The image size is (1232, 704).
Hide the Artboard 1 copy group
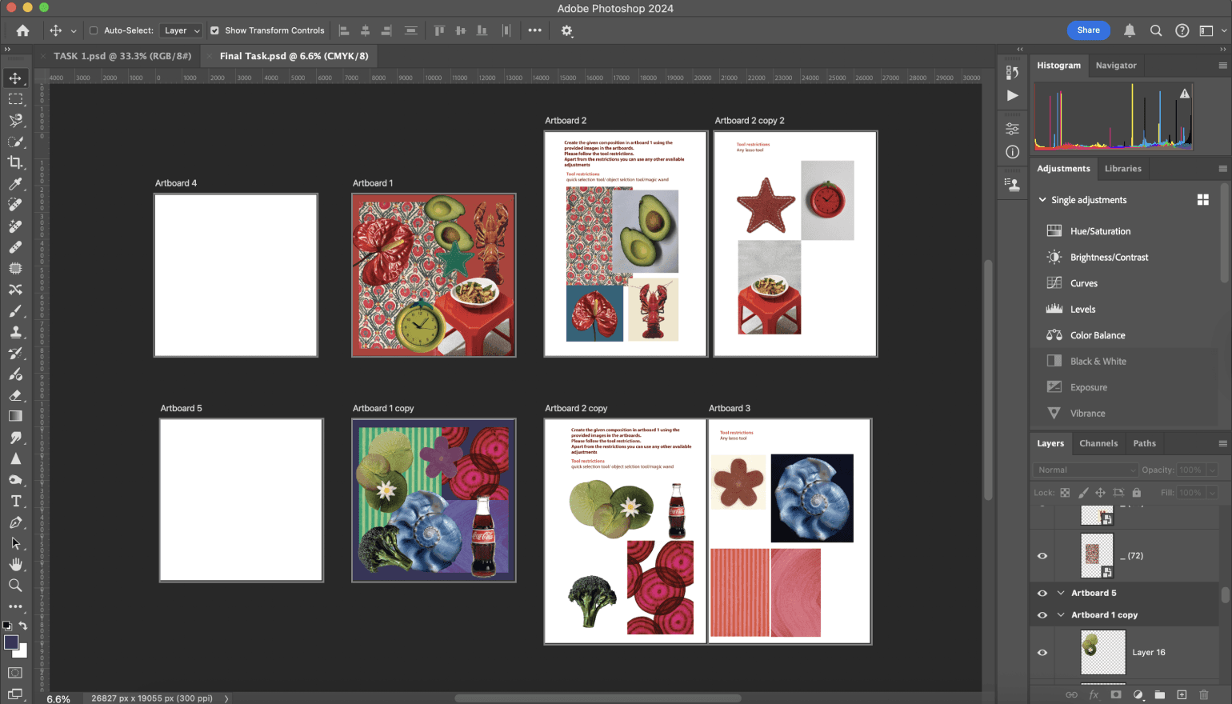(1042, 615)
